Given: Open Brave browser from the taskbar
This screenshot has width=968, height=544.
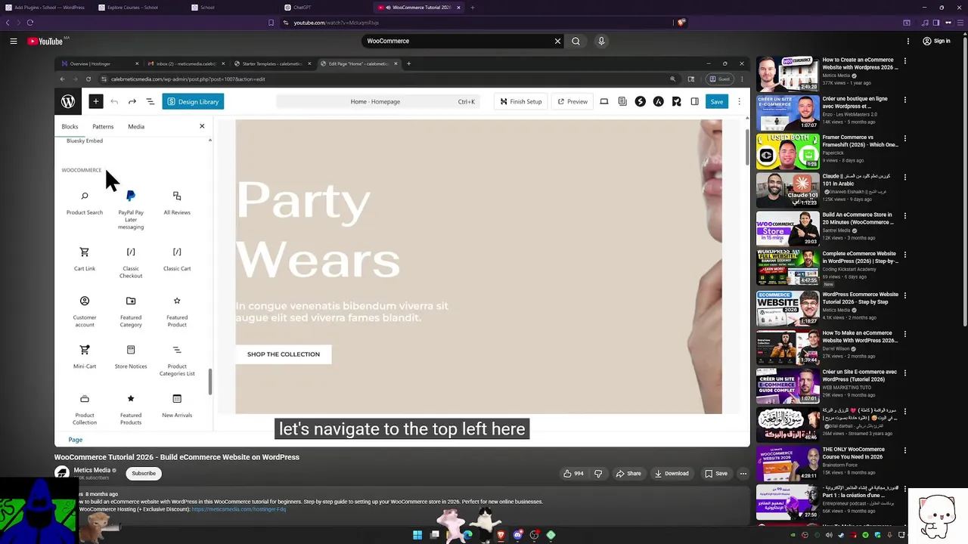Looking at the screenshot, I should 501,535.
